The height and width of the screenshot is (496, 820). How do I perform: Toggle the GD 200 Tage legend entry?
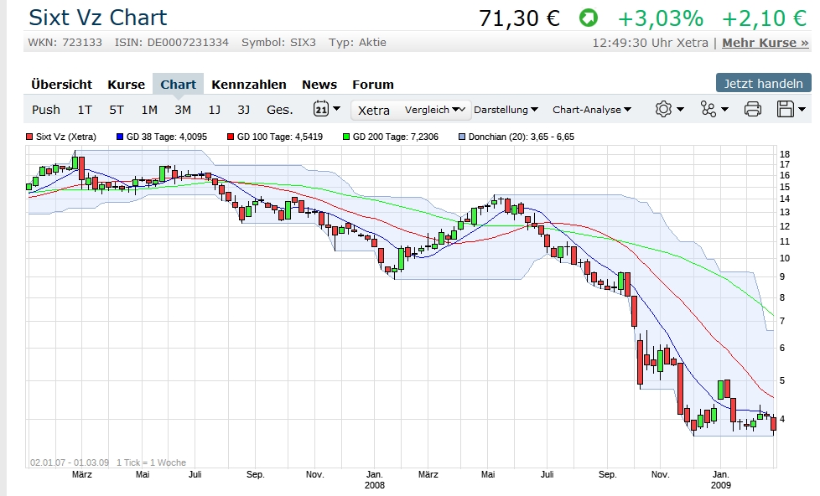tap(397, 136)
